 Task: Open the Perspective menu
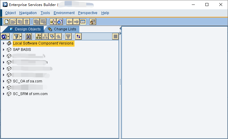(88, 13)
